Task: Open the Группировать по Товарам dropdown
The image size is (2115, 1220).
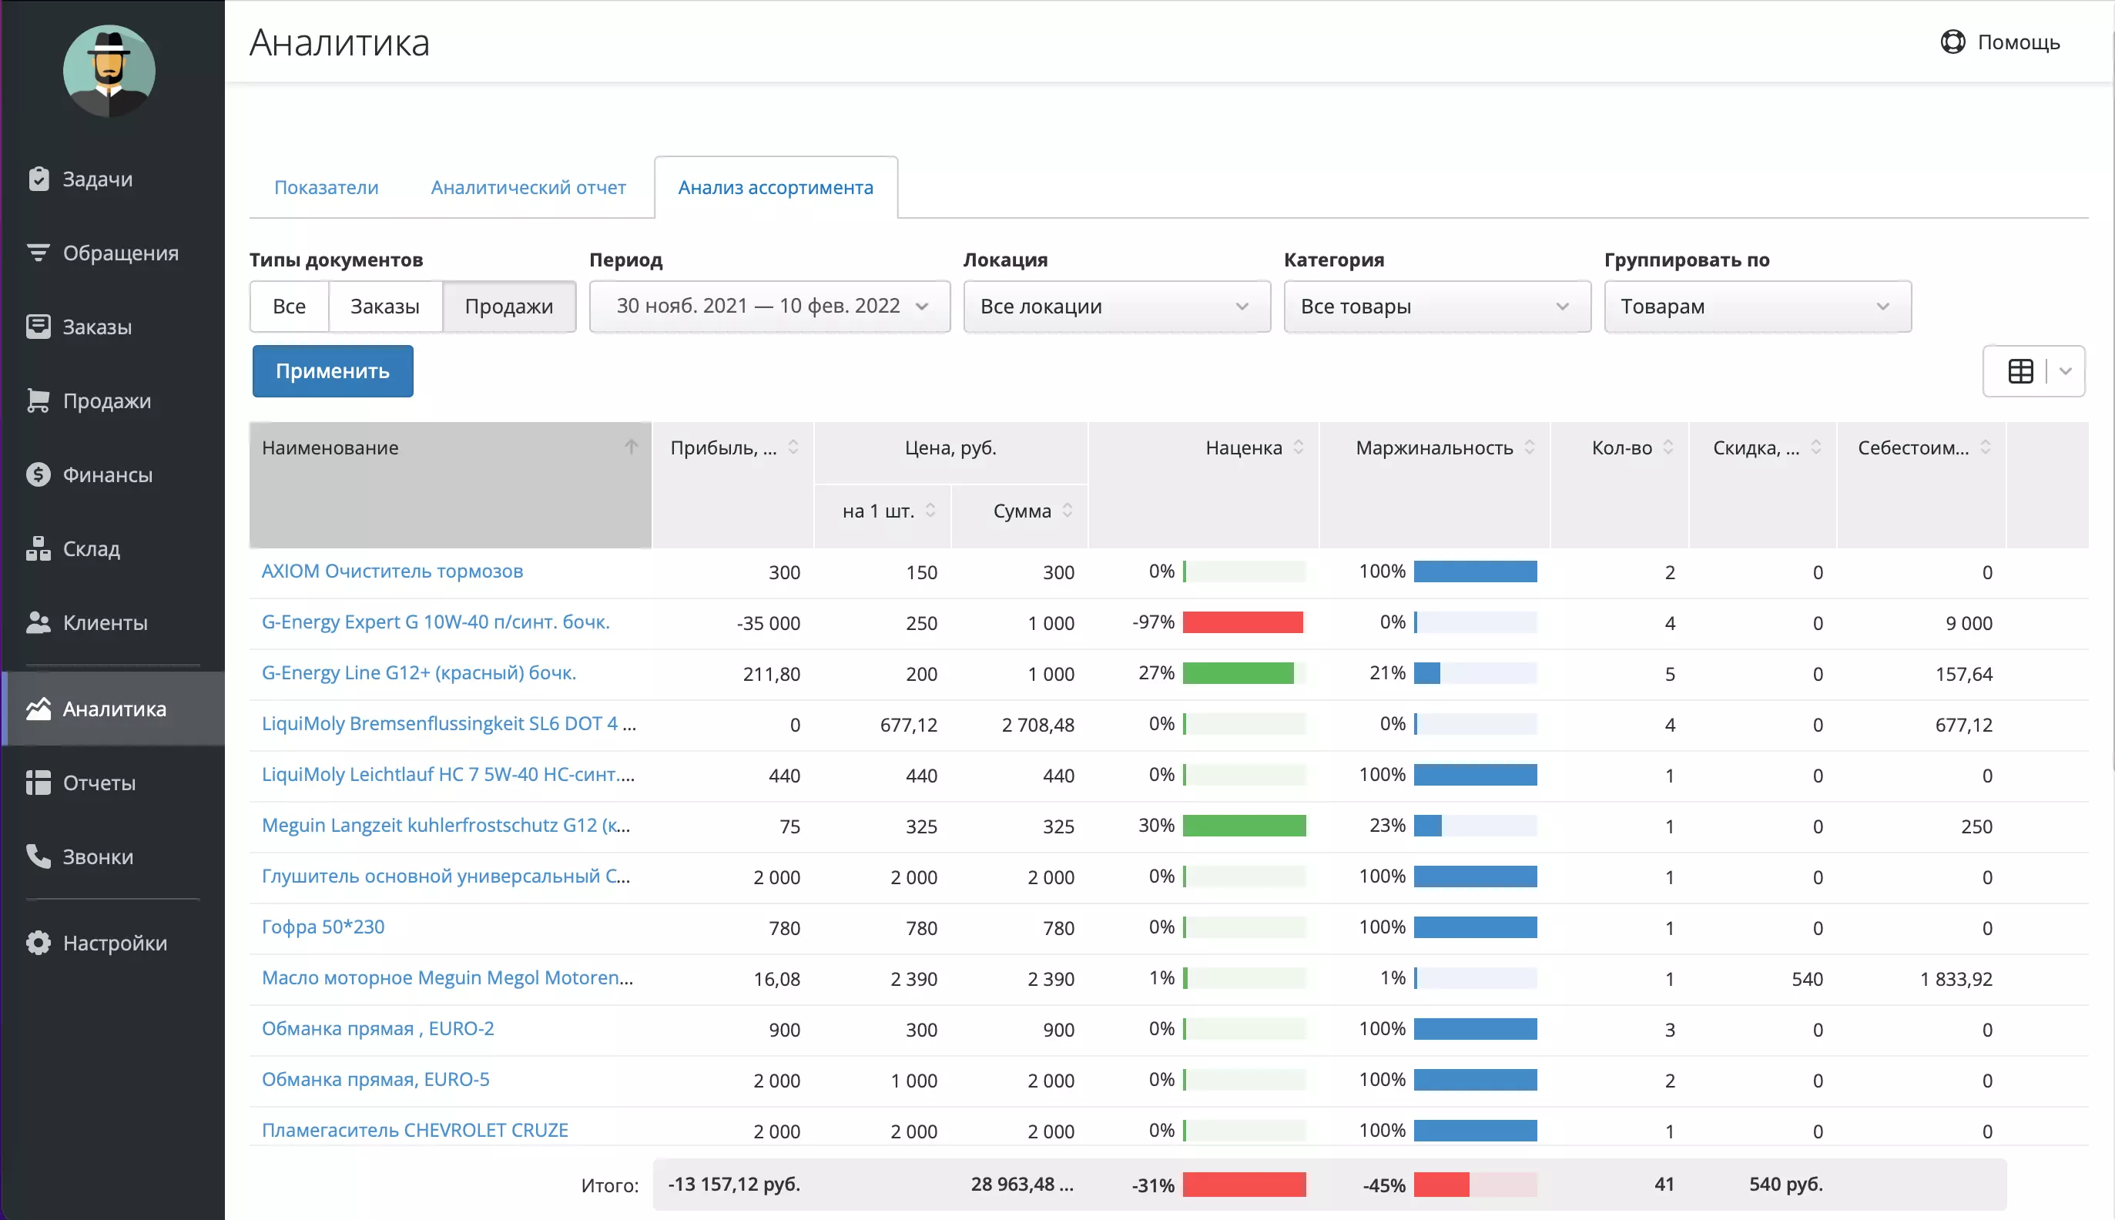Action: (x=1756, y=306)
